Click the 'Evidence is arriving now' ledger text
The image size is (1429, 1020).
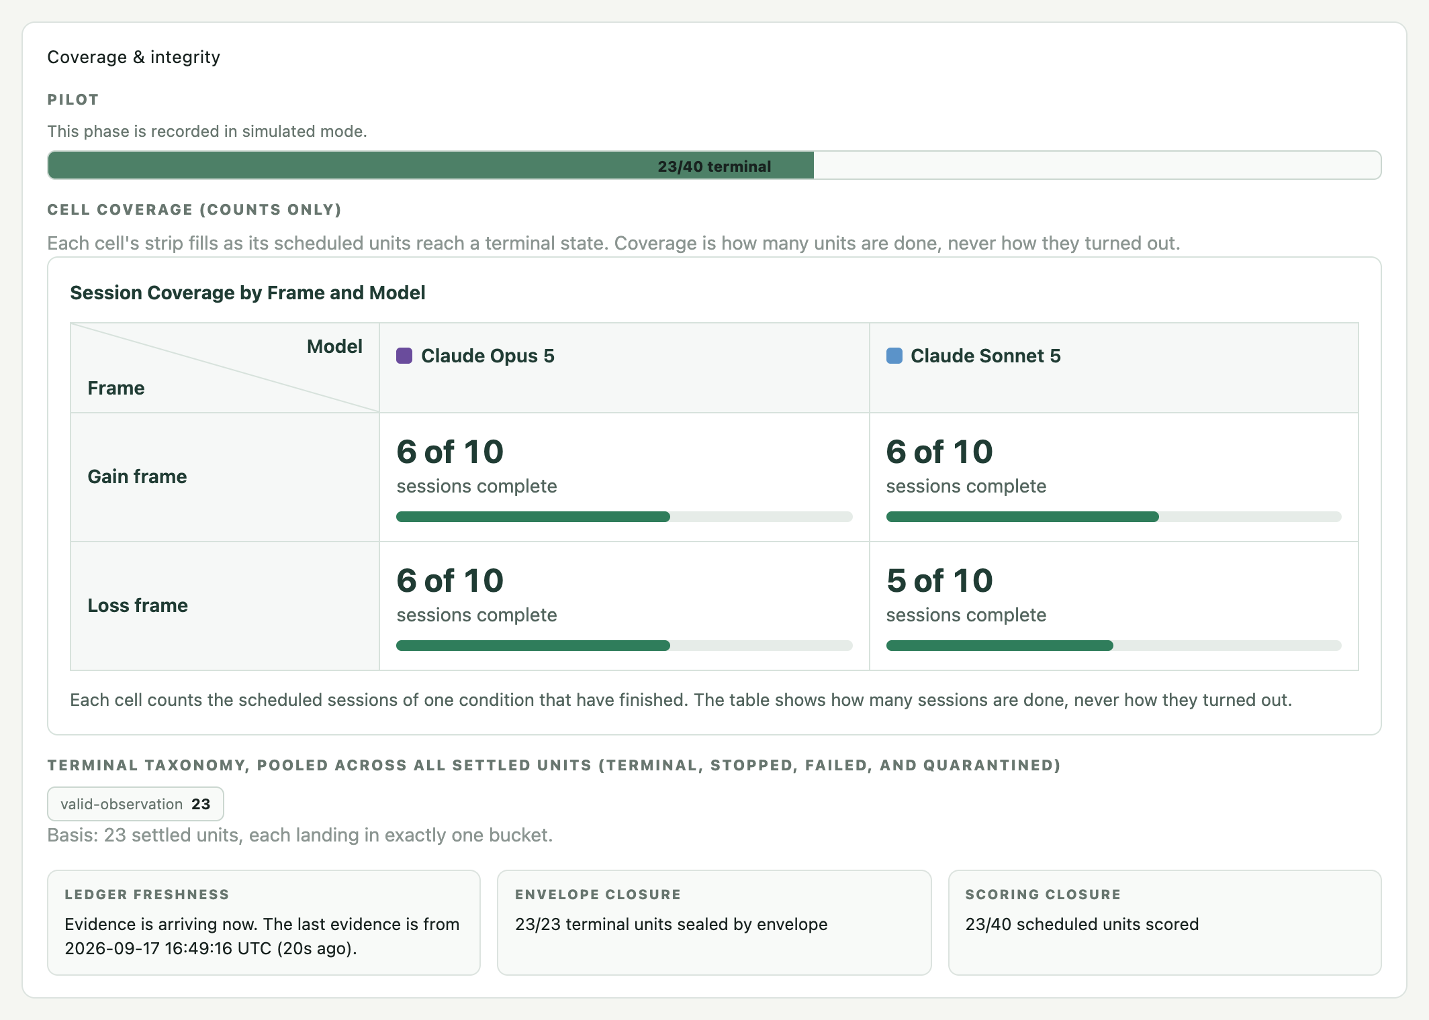pyautogui.click(x=262, y=936)
